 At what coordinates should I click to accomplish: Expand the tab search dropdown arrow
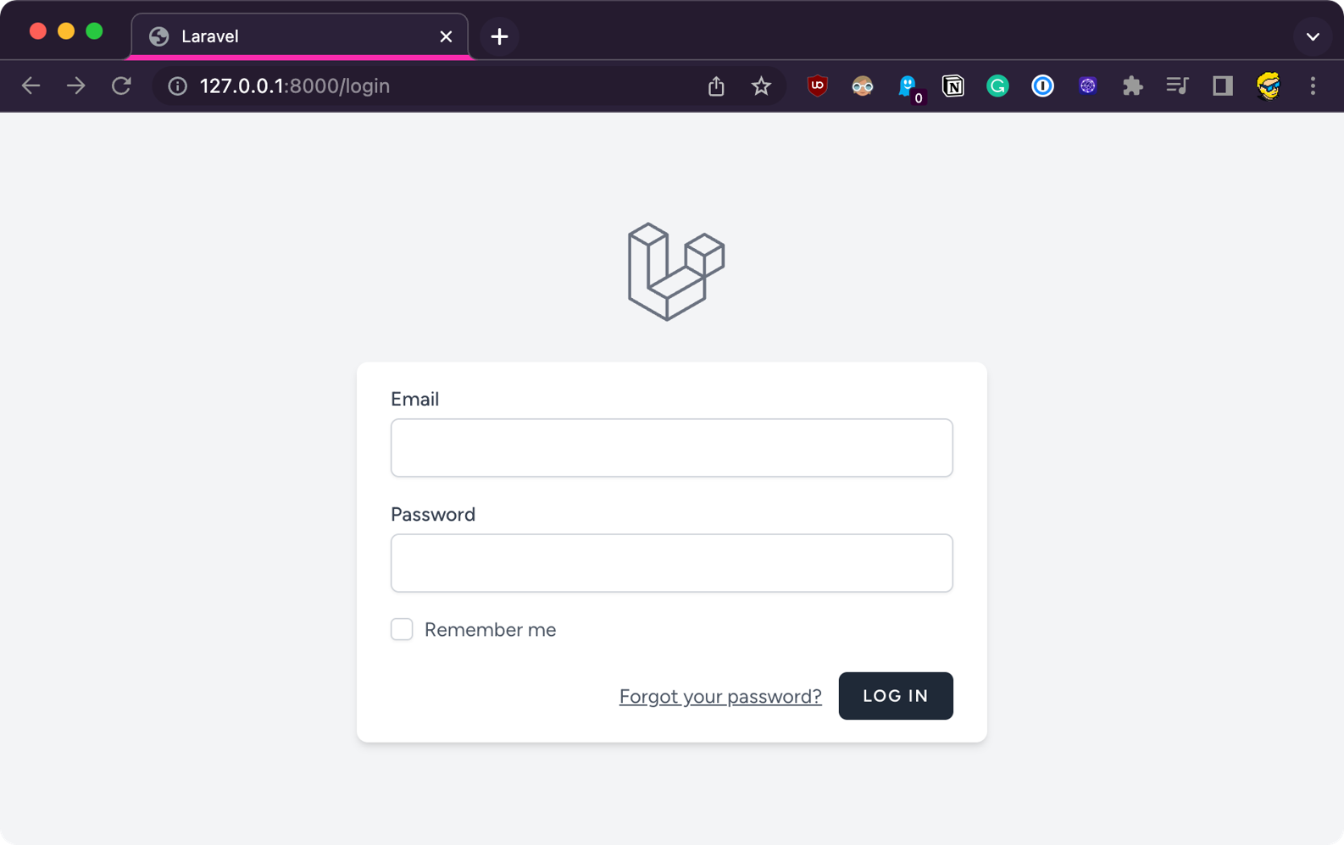[1313, 36]
